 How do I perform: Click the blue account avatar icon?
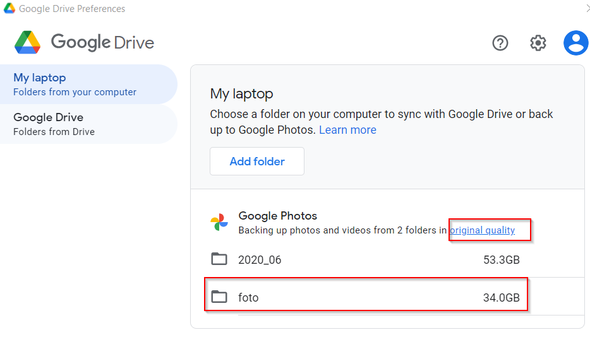pos(575,43)
